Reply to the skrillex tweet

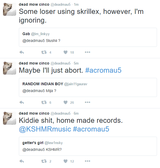coord(22,52)
